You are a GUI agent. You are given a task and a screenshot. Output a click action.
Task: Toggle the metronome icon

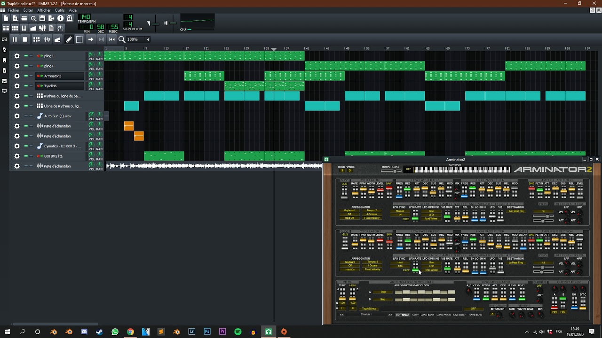pos(70,18)
